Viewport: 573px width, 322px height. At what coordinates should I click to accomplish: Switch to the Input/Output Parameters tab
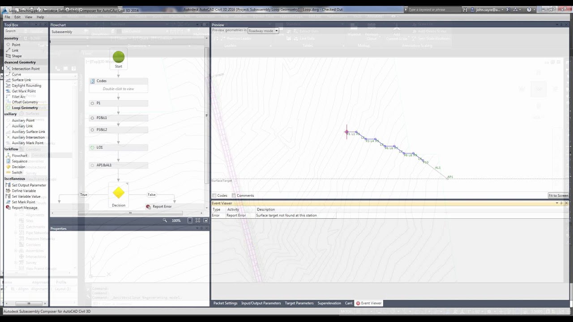pos(261,303)
